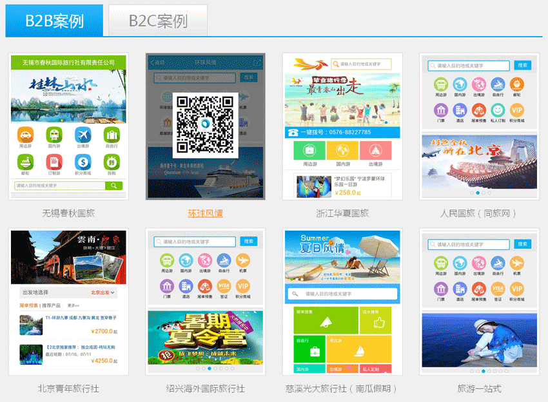The height and width of the screenshot is (402, 548).
Task: Click the thumbs-up tile in 慈溪光大 card
Action: [x=376, y=320]
